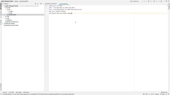Click the Run (play) icon in the toolbar

click(142, 1)
